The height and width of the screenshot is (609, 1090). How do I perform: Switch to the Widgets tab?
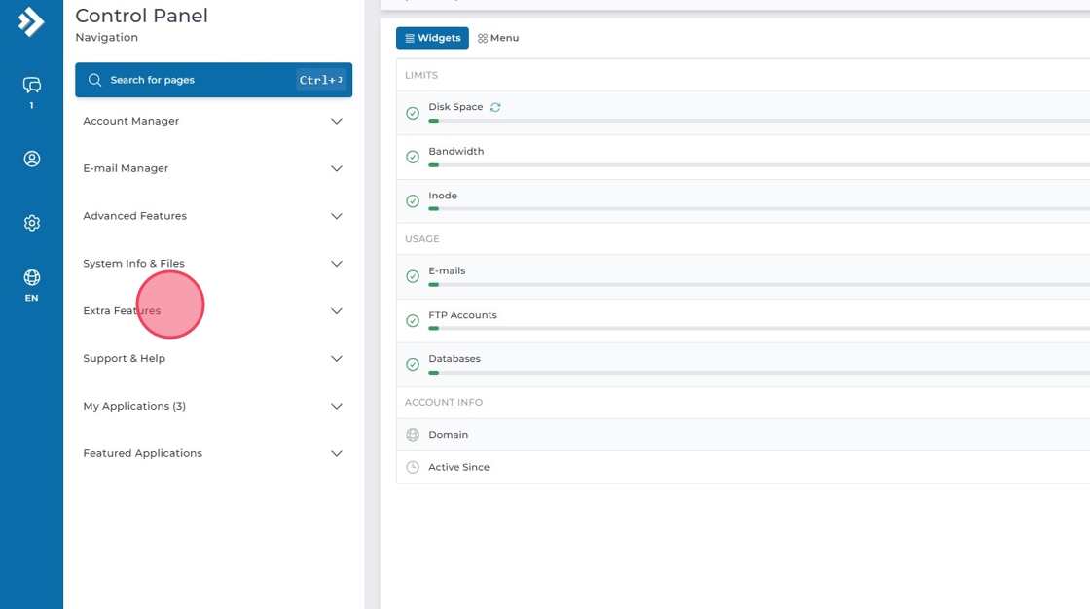432,38
